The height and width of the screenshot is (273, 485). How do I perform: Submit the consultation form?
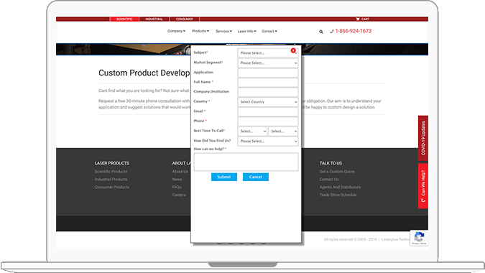click(x=224, y=177)
